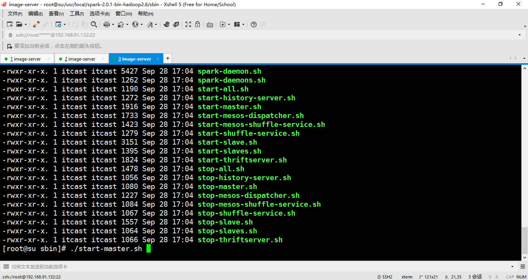
Task: Open the session Properties gear icon
Action: pyautogui.click(x=58, y=24)
